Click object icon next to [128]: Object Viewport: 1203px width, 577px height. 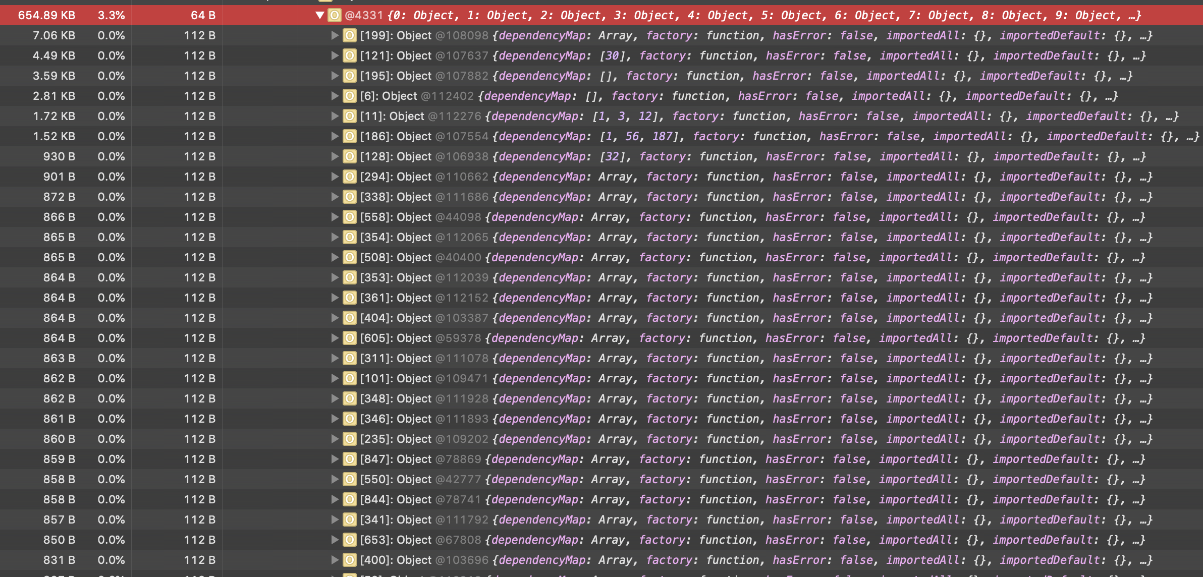click(350, 156)
